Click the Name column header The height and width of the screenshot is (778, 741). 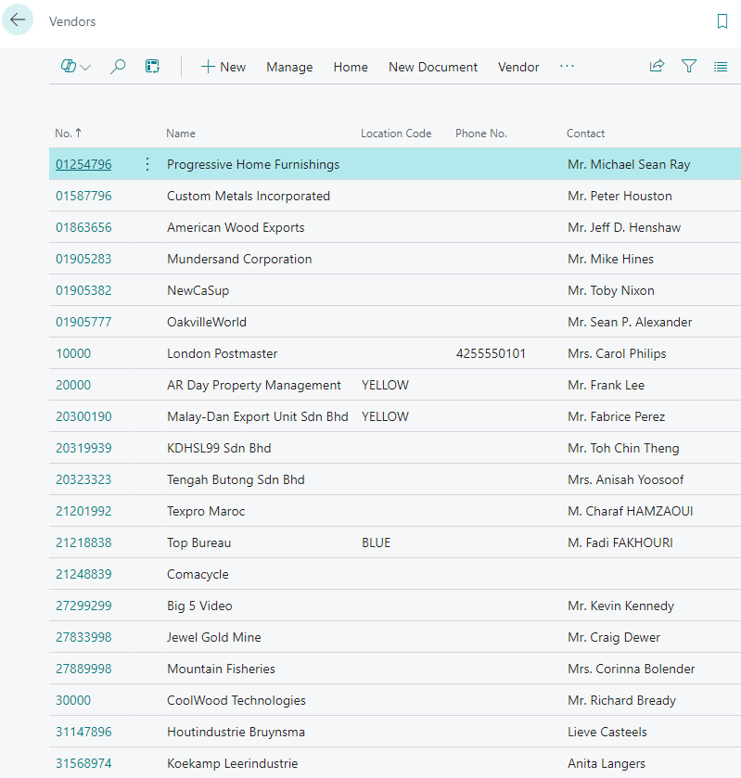(181, 134)
